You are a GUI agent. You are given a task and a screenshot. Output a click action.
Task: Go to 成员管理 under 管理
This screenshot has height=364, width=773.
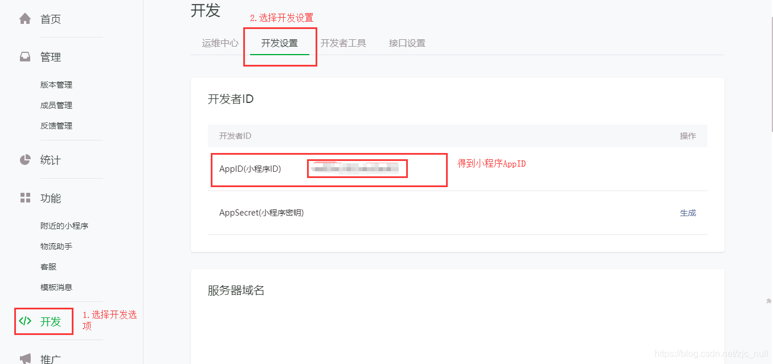click(56, 105)
